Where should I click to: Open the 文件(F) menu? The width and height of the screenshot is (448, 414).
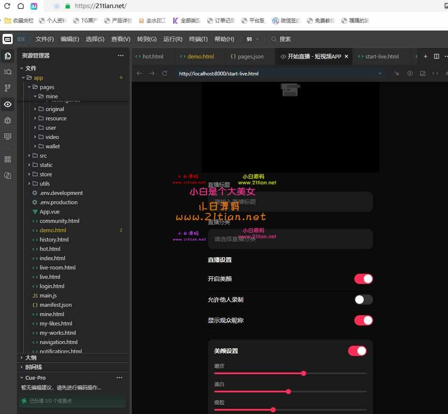44,39
